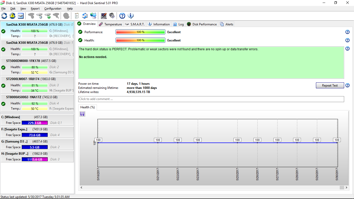Click the blue info bubble toolbar icon
The height and width of the screenshot is (199, 354).
(x=131, y=16)
